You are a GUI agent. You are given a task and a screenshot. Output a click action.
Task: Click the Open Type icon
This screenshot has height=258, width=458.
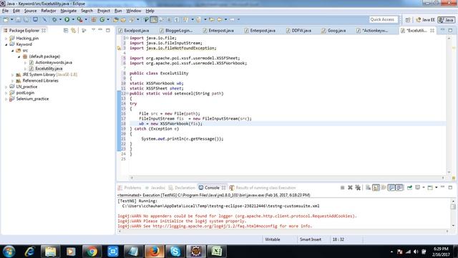point(115,19)
